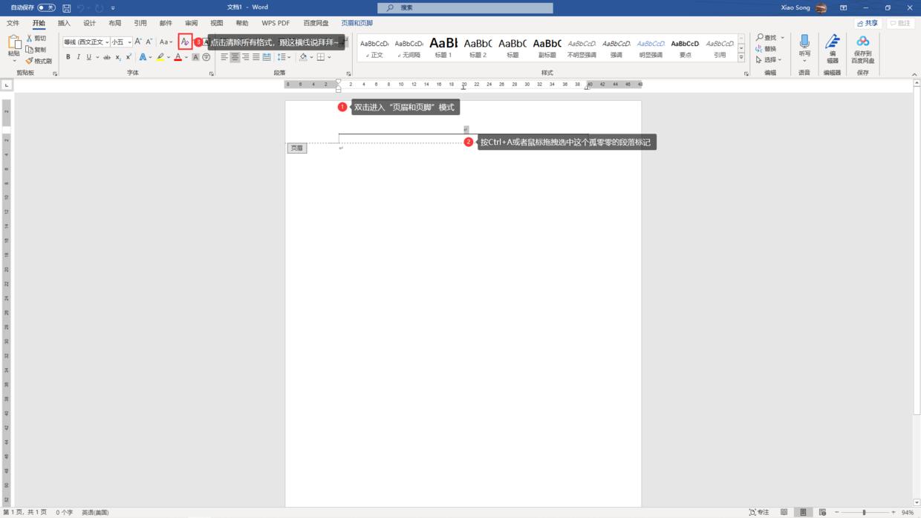Switch to the Insert (插入) tab

(64, 23)
